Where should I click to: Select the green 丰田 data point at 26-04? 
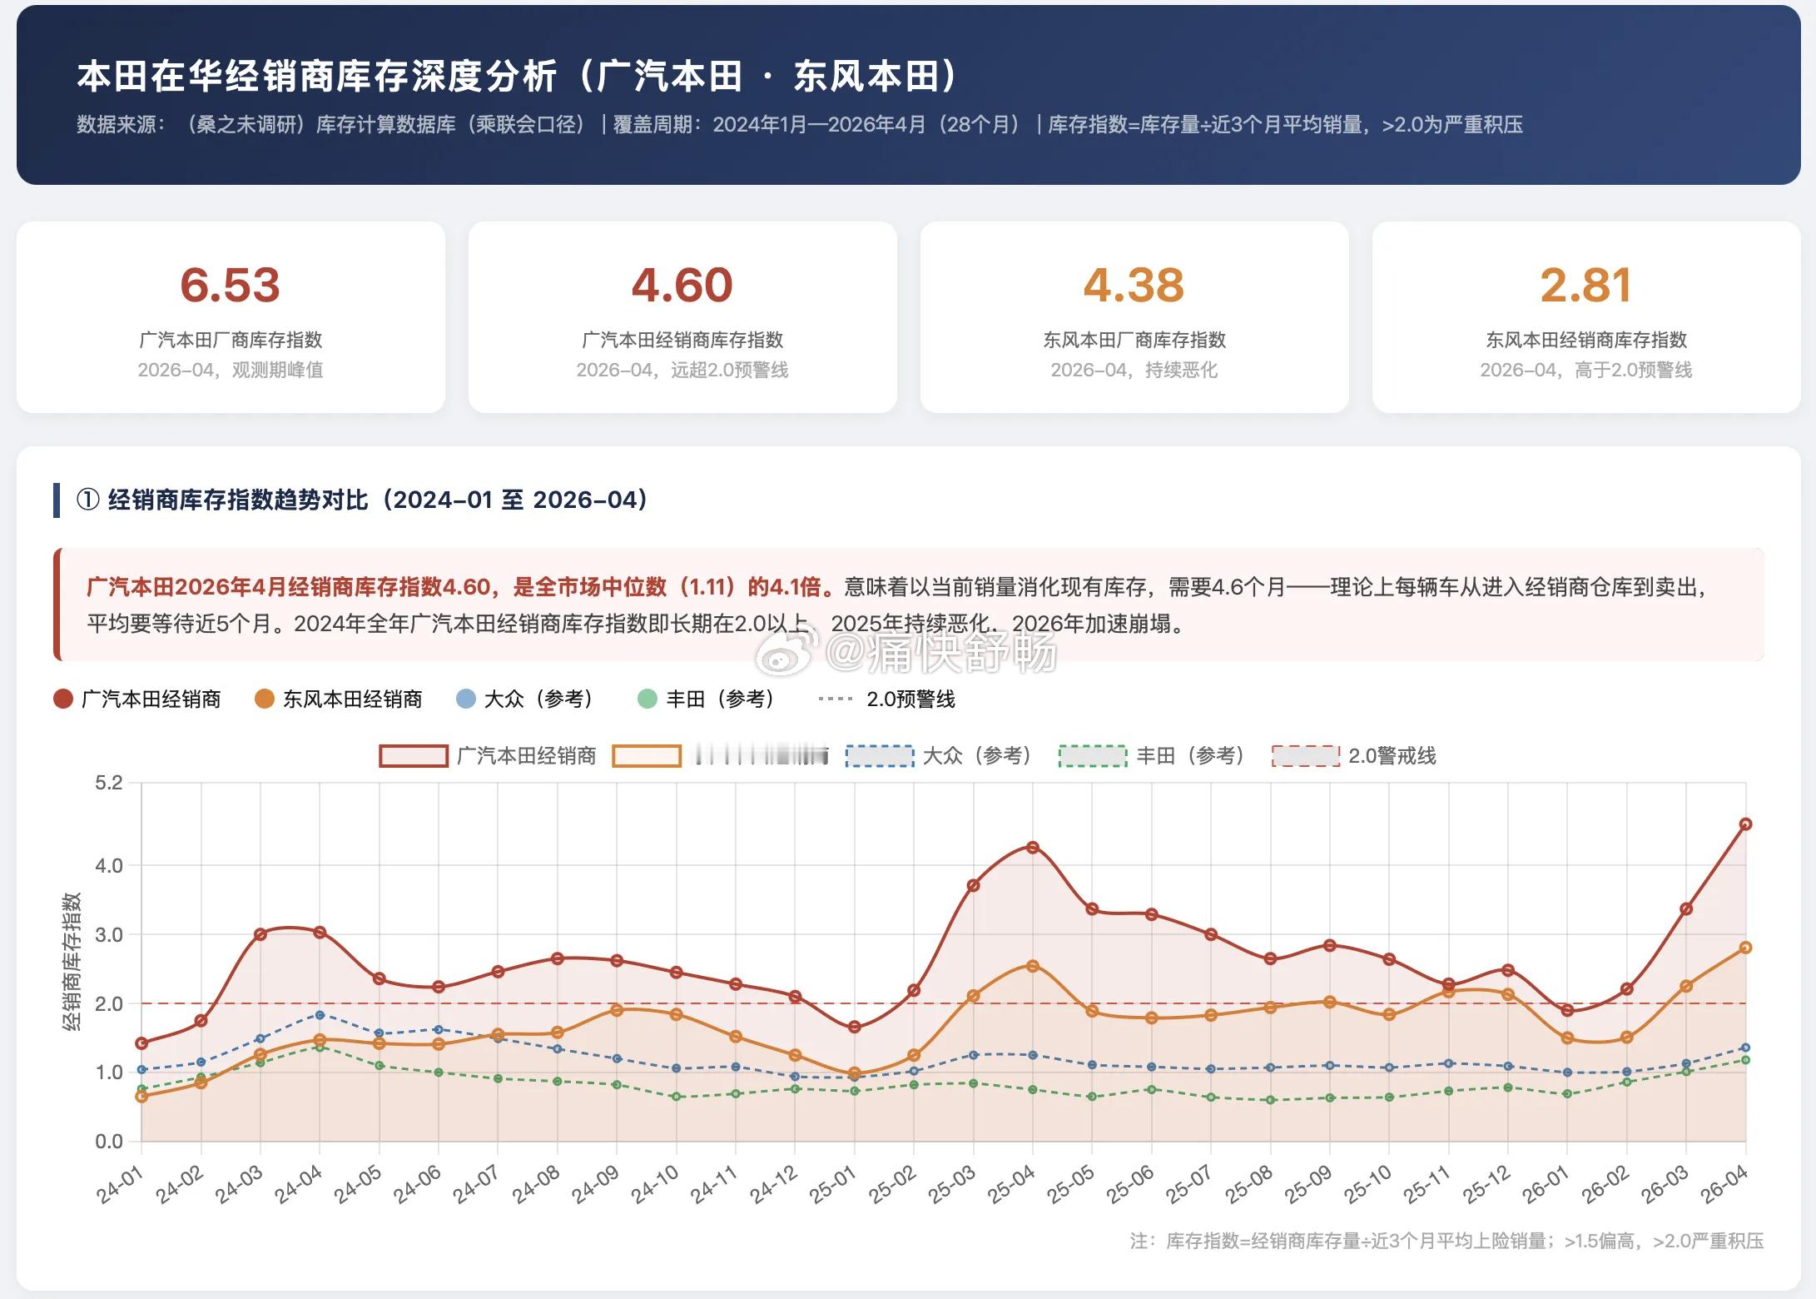click(1745, 1060)
